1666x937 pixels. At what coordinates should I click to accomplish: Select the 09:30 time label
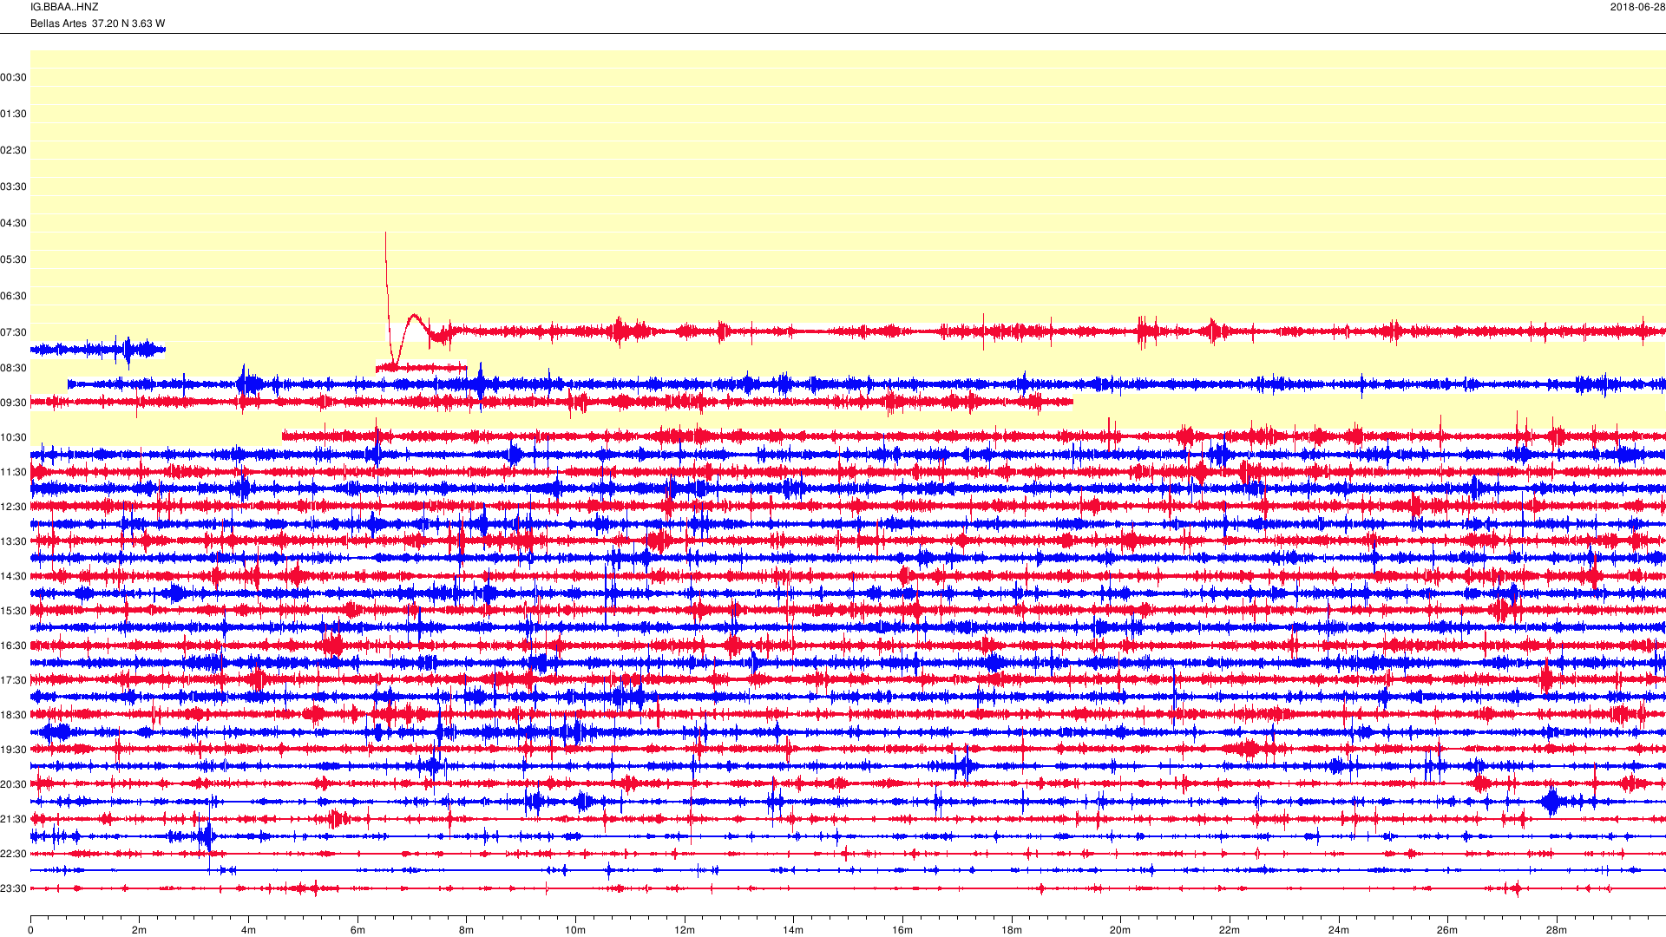[x=13, y=403]
